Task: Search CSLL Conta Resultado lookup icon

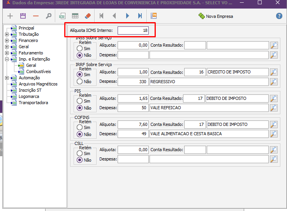Action: [x=274, y=150]
